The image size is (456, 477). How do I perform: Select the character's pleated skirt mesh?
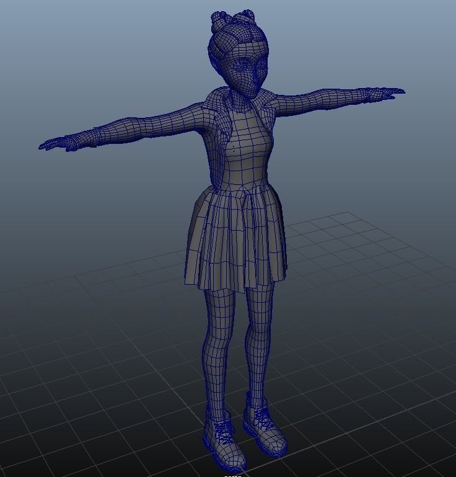(x=235, y=239)
